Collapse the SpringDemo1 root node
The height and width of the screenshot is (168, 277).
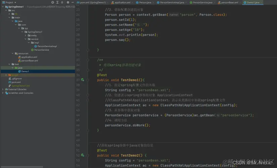click(x=3, y=7)
